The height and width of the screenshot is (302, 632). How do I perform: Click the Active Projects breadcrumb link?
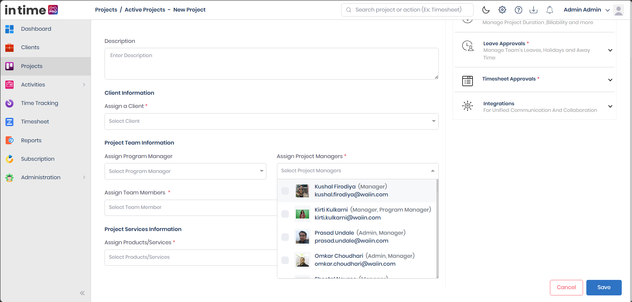click(x=145, y=10)
